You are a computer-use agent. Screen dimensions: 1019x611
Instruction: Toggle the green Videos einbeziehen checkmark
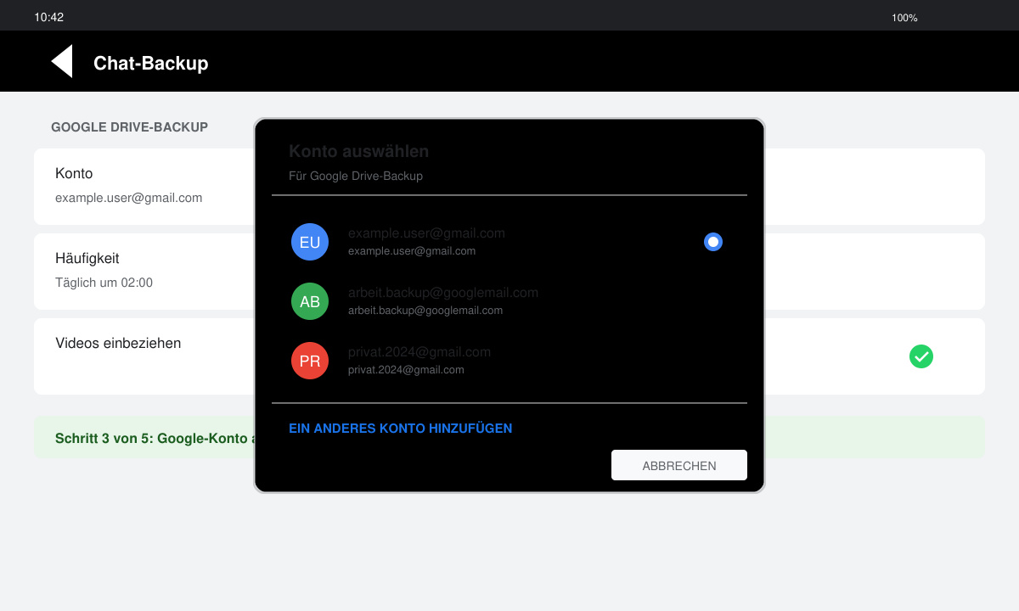coord(921,356)
